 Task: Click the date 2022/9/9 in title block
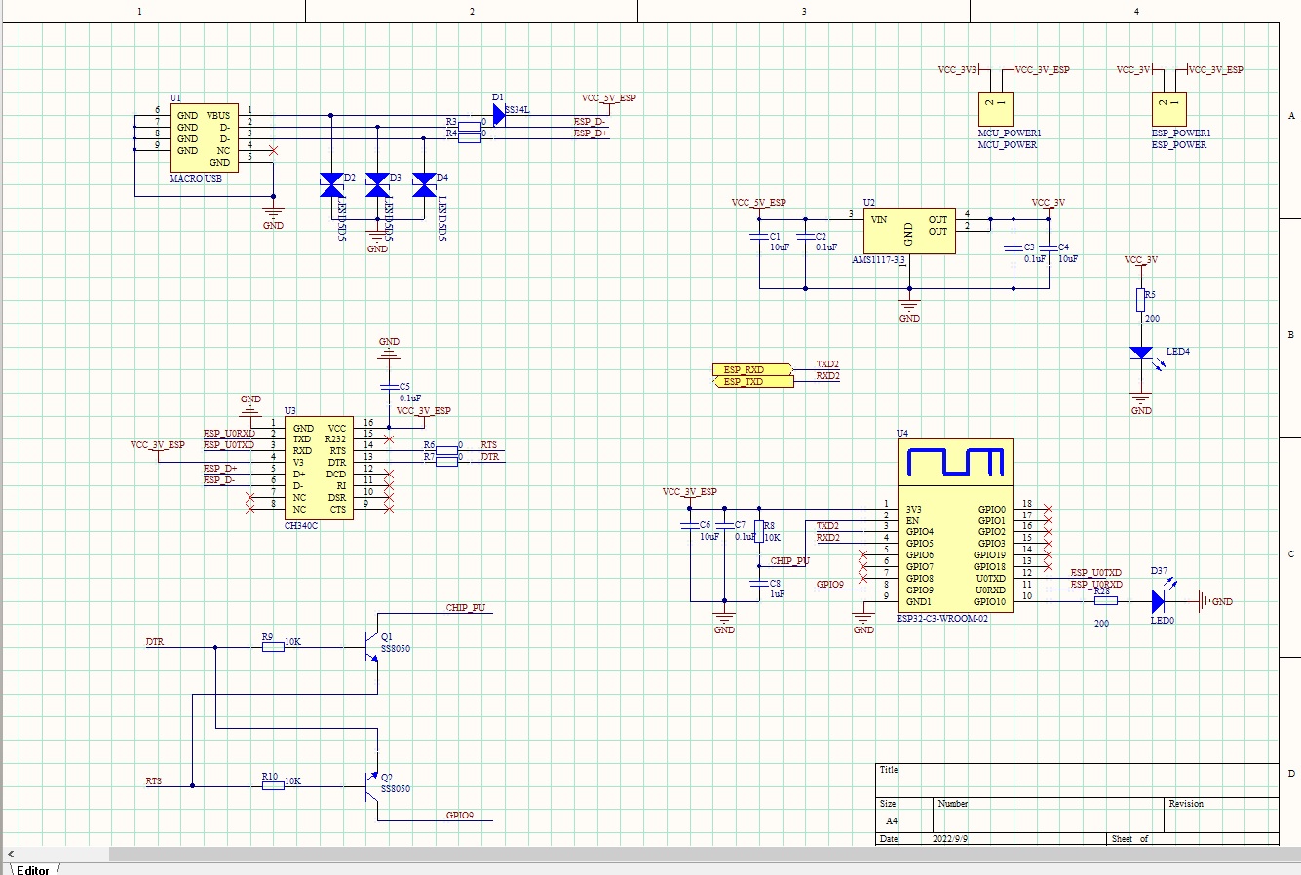tap(950, 839)
